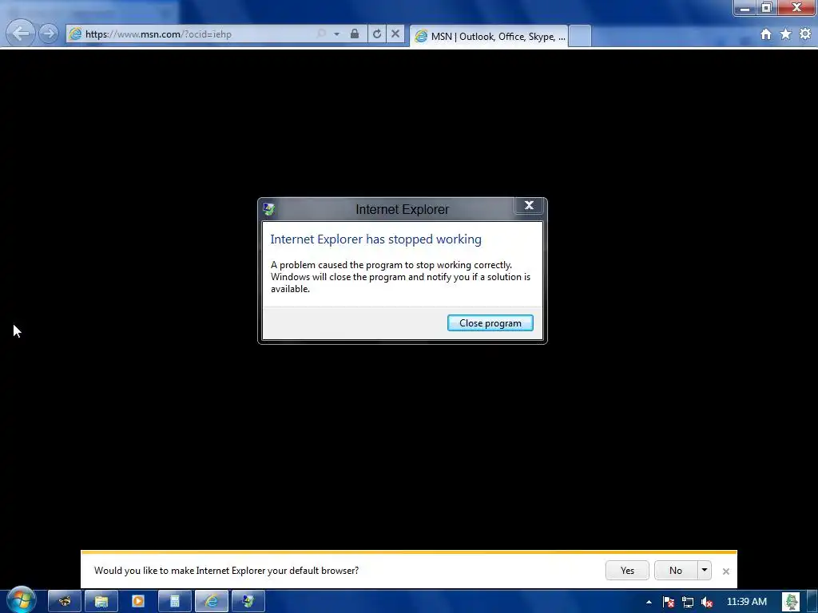Viewport: 818px width, 613px height.
Task: Launch Windows Media Player from taskbar
Action: (x=137, y=602)
